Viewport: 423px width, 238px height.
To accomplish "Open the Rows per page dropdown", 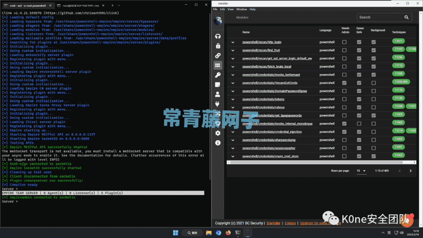I will pos(361,171).
